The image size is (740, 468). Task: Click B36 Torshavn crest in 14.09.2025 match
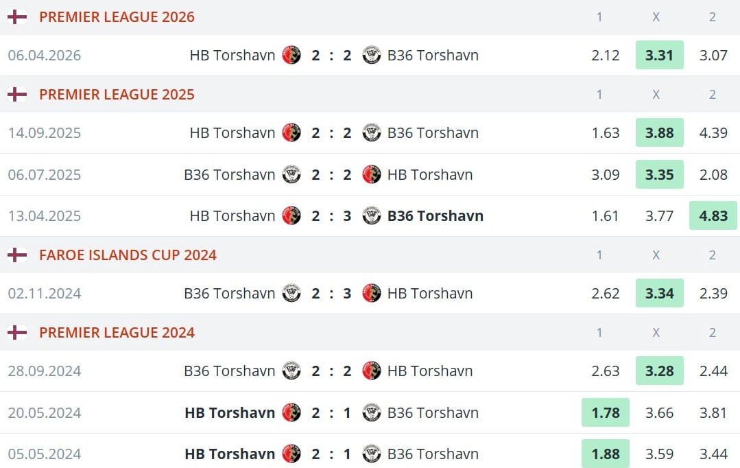click(x=371, y=132)
